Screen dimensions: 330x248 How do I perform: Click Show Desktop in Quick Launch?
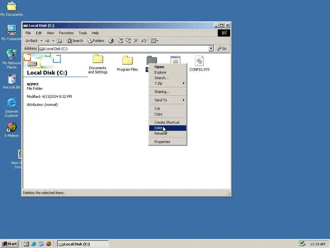point(26,244)
